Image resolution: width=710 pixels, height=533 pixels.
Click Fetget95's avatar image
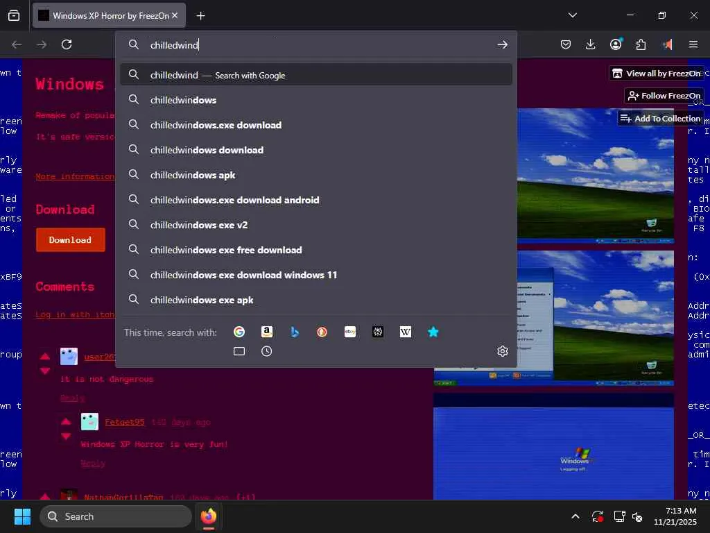(x=89, y=421)
